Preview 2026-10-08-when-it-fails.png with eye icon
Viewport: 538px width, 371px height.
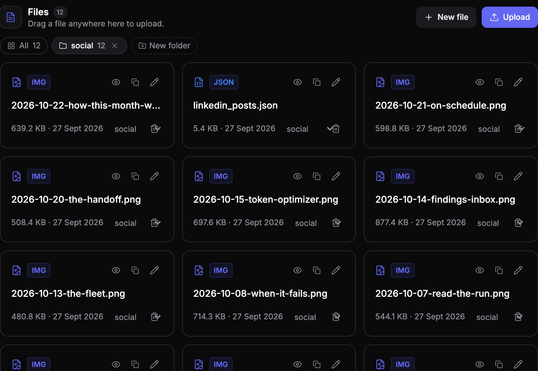297,270
